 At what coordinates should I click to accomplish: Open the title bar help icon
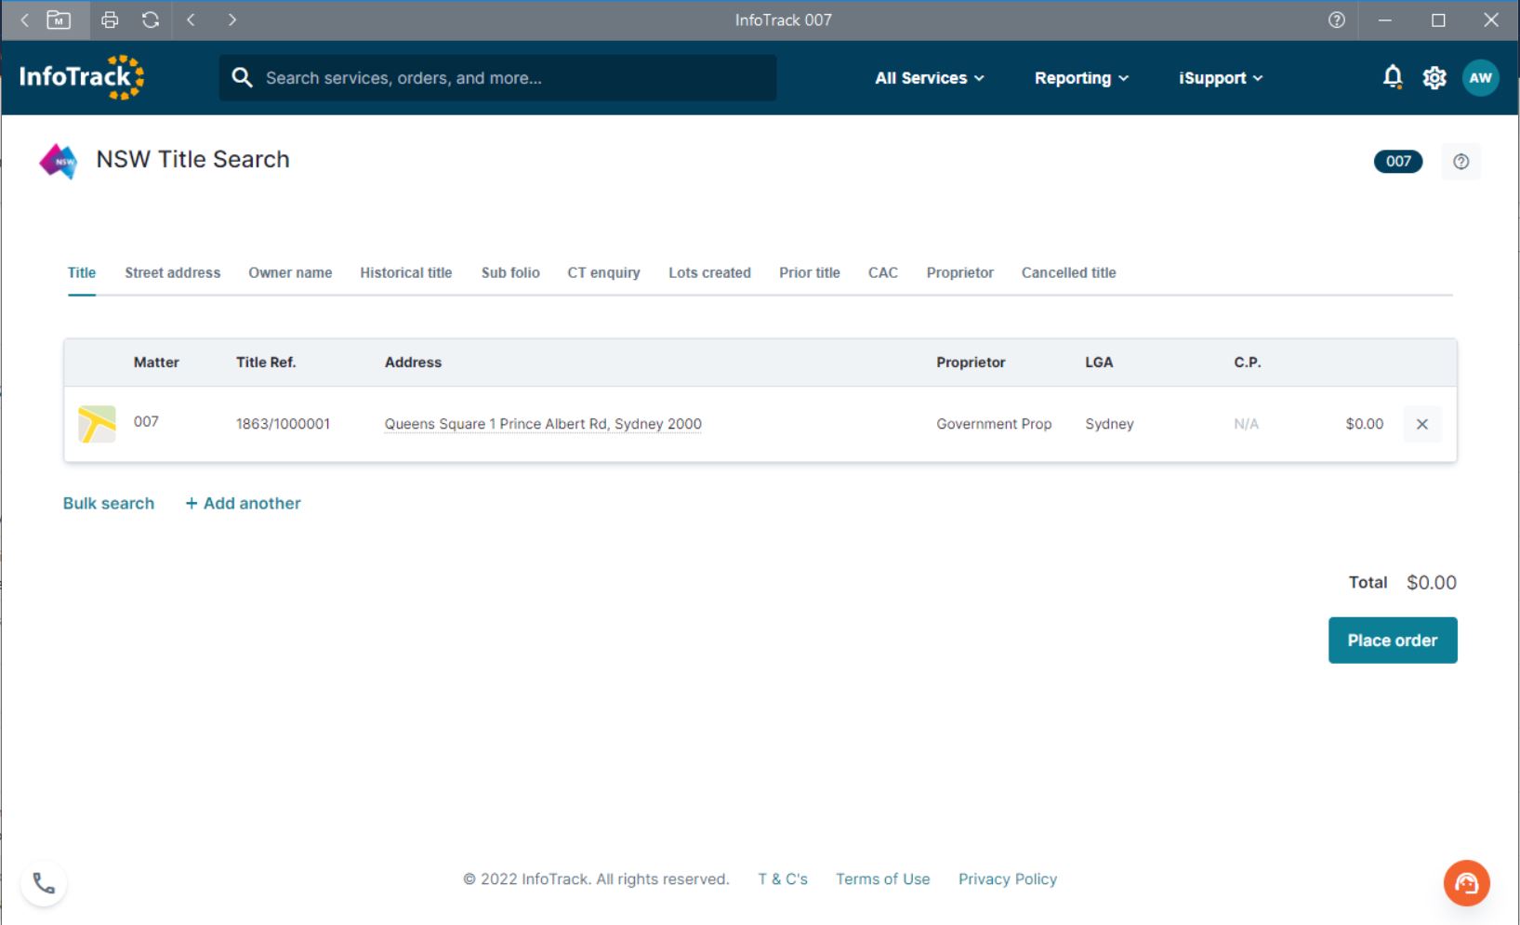click(x=1337, y=20)
